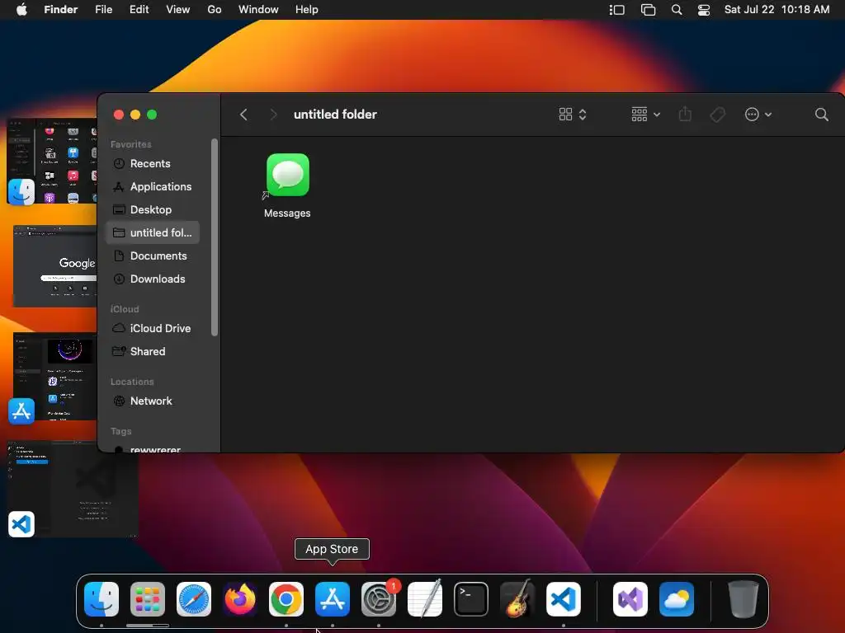Open TextEdit from the Dock
The image size is (845, 633).
[425, 599]
